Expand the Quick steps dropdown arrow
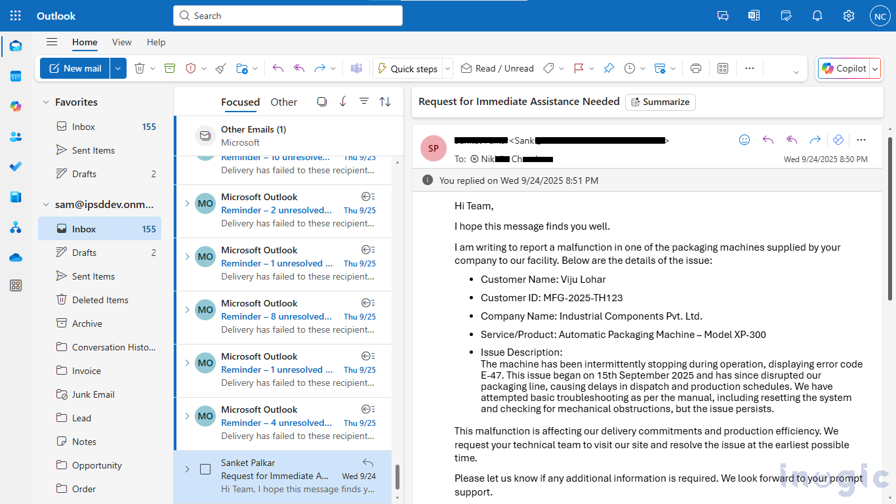This screenshot has height=504, width=896. point(447,68)
